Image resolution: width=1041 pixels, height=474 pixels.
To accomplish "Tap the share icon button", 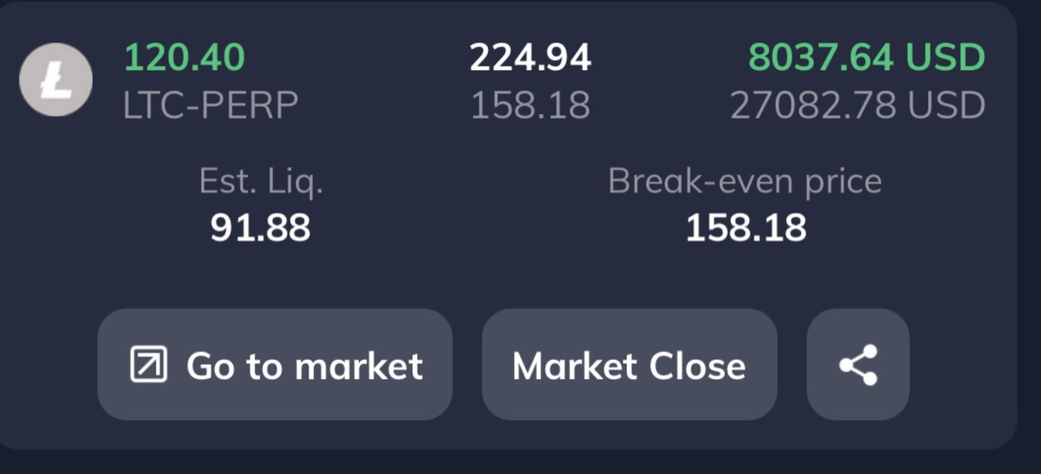I will pyautogui.click(x=858, y=365).
